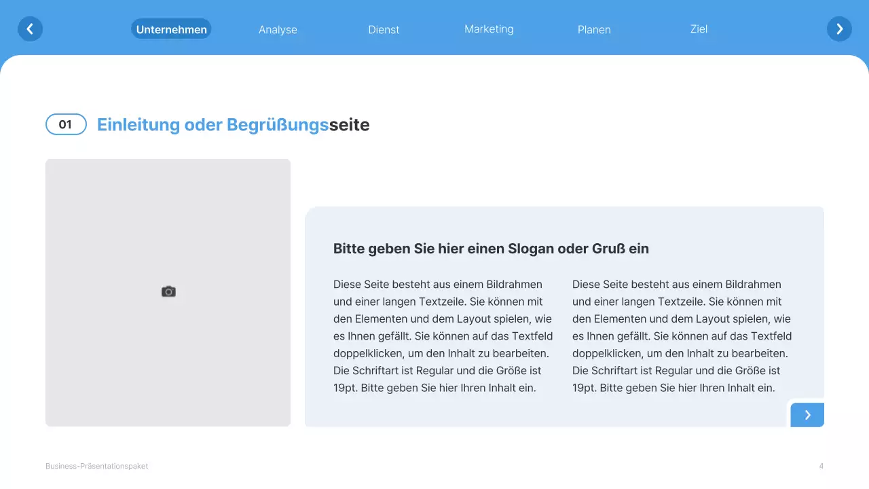Go to the Ziel section
Image resolution: width=869 pixels, height=489 pixels.
tap(699, 29)
